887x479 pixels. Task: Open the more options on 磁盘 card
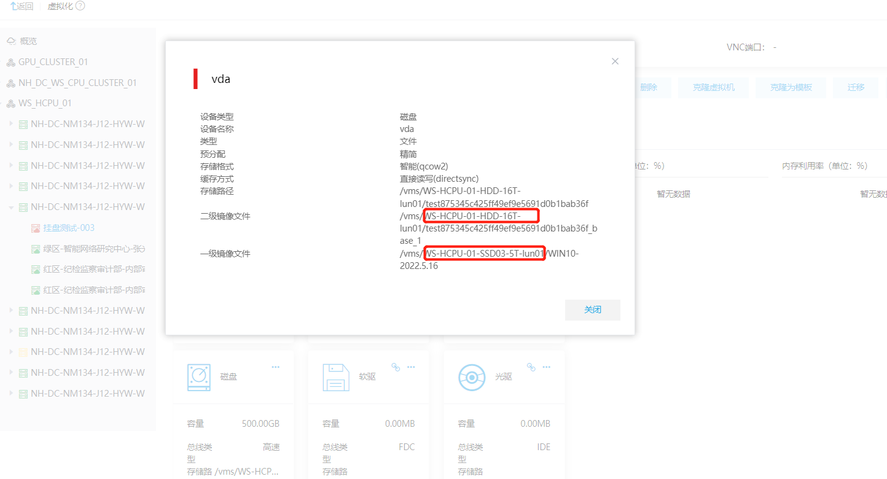(276, 367)
